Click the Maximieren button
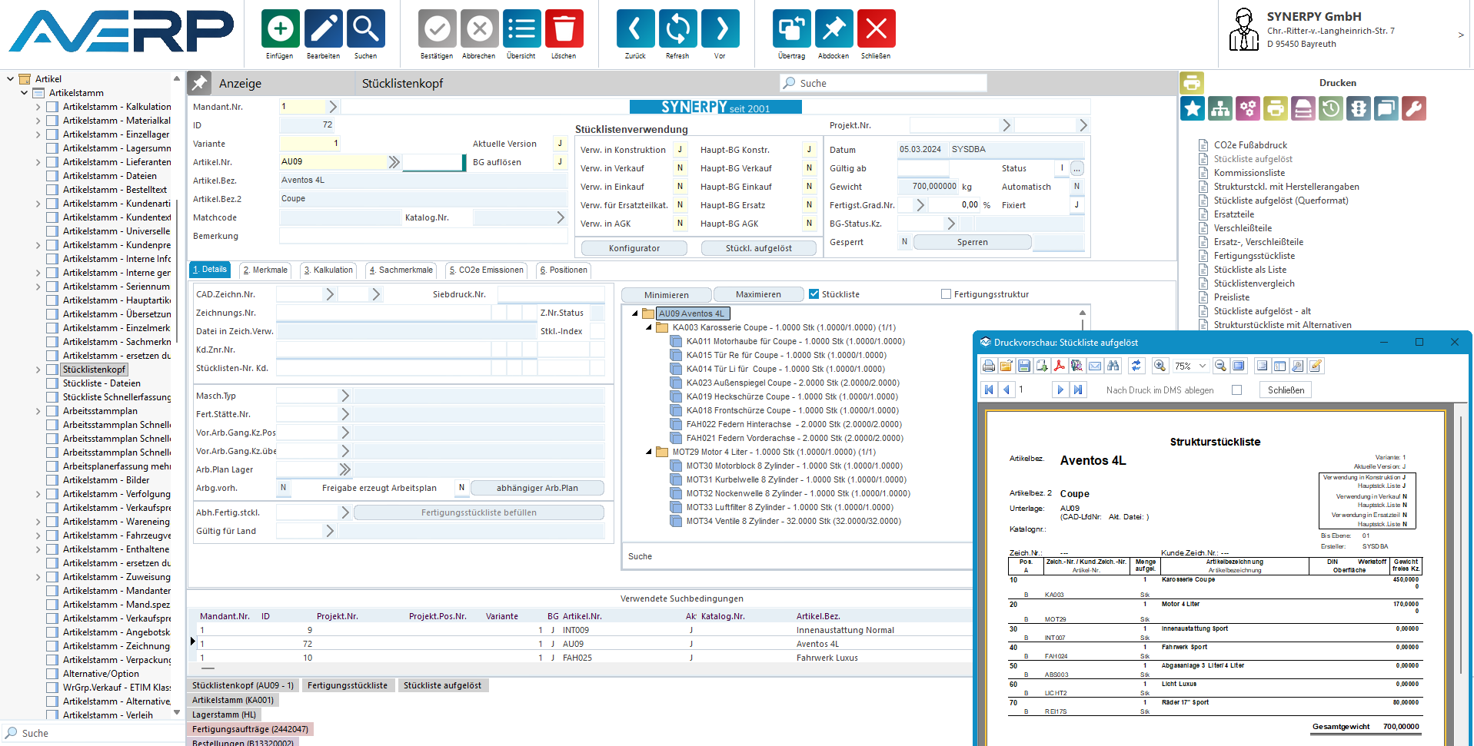Screen dimensions: 1474x746 click(x=757, y=295)
